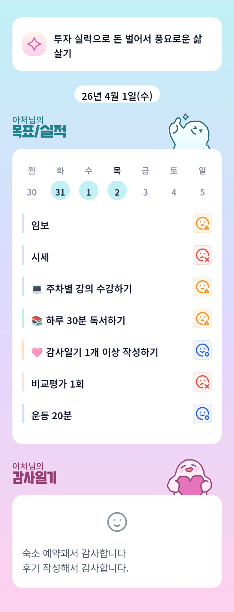Image resolution: width=234 pixels, height=612 pixels.
Task: Toggle status icon for 주차별 강의 수강하기
Action: coord(202,287)
